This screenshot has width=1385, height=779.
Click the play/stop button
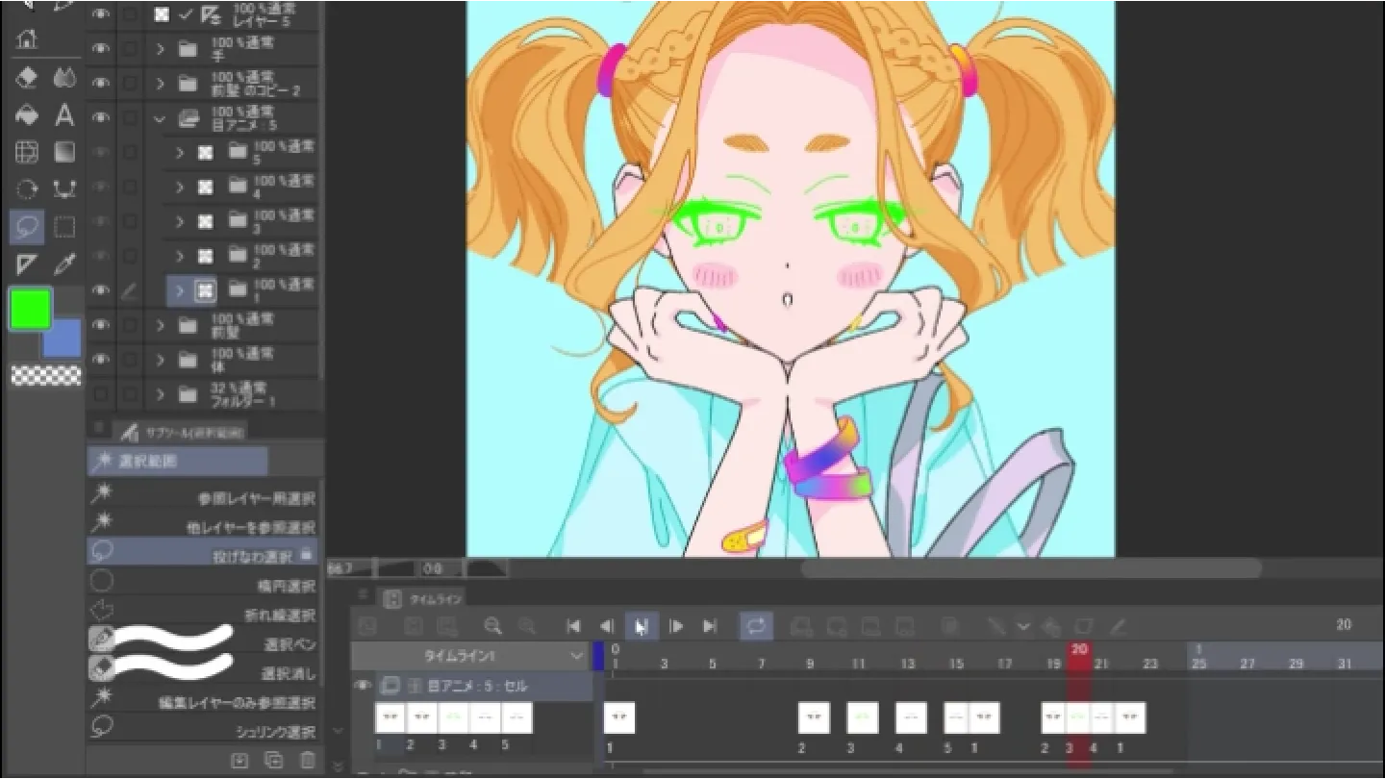(x=641, y=626)
